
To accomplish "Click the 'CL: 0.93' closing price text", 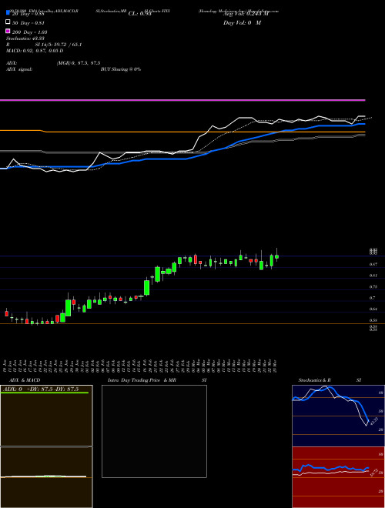I will tap(139, 14).
